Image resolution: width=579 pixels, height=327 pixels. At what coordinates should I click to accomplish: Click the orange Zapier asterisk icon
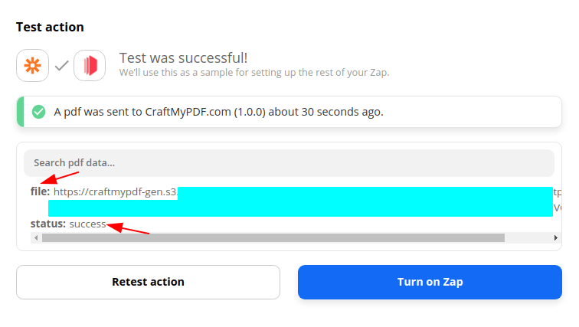(32, 65)
